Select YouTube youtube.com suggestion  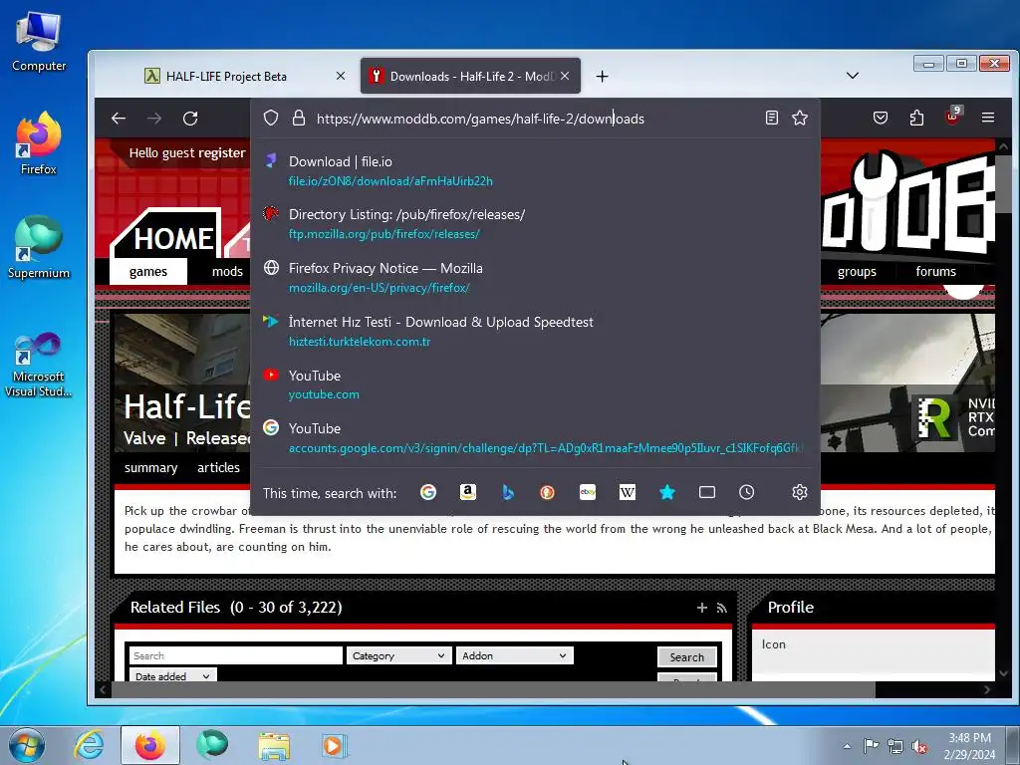click(x=535, y=384)
